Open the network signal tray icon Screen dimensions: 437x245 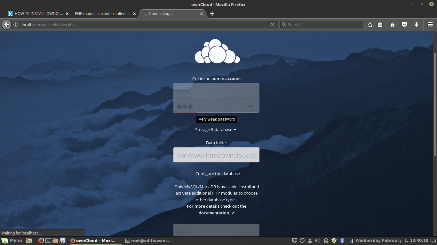(350, 241)
